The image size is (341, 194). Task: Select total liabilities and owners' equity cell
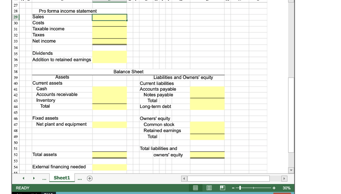pyautogui.click(x=207, y=155)
